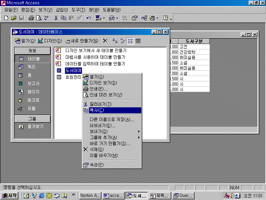Switch to list view in database window

tap(130, 41)
